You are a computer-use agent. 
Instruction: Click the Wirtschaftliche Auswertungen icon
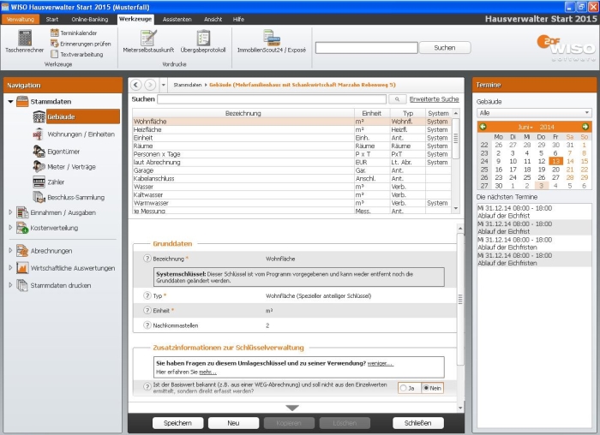point(22,268)
